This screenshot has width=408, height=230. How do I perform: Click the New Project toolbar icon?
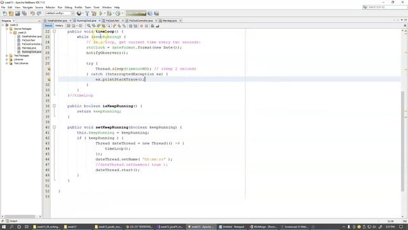[11, 13]
